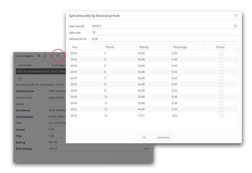Tick the Closed checkbox for period 10
The width and height of the screenshot is (252, 173).
coord(221,97)
